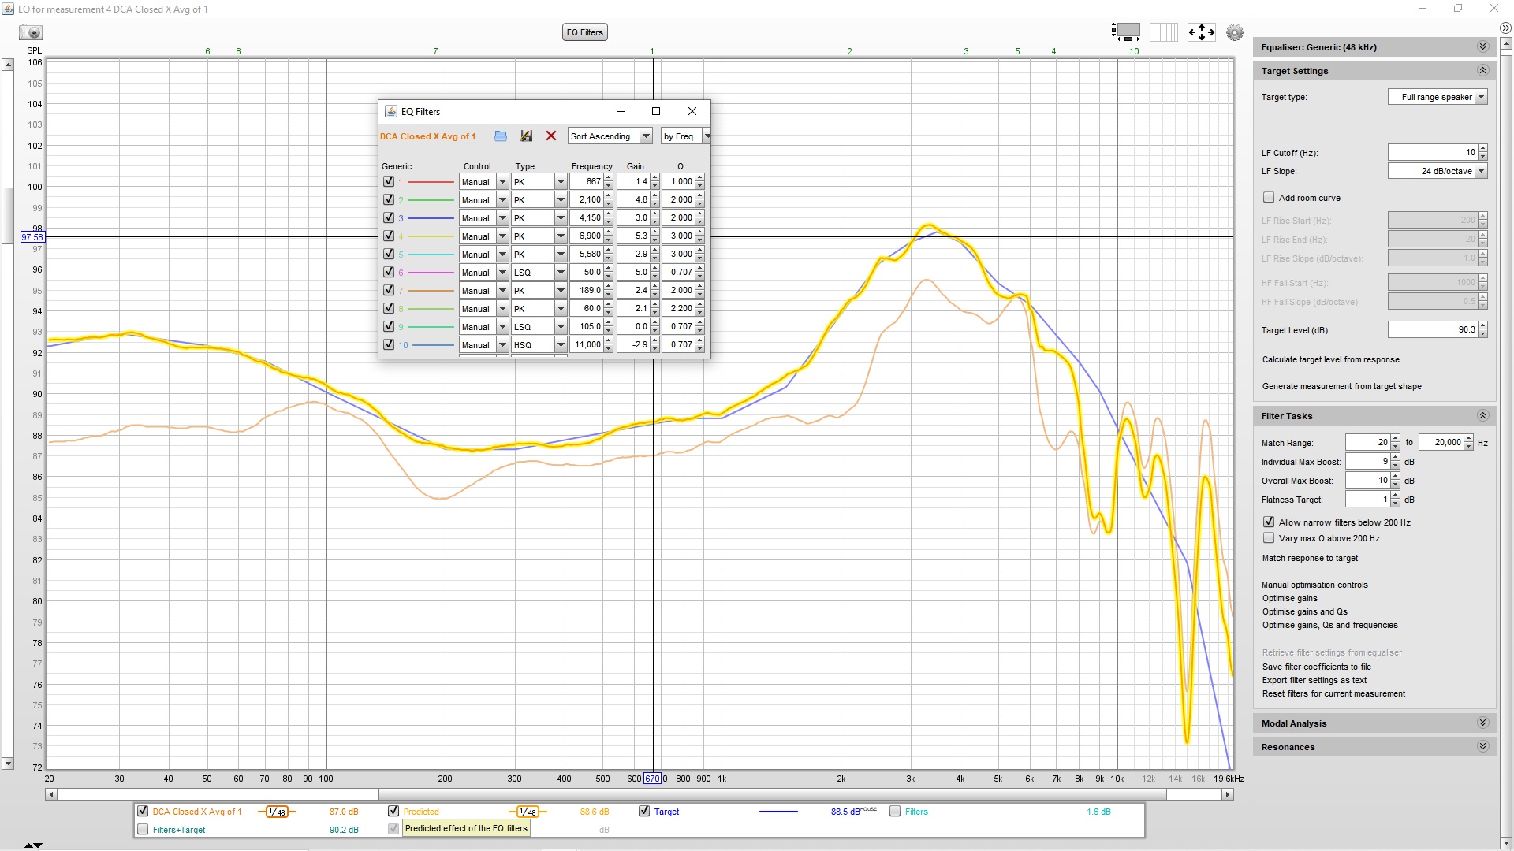The height and width of the screenshot is (851, 1514).
Task: Click Optimise gains and Qs
Action: point(1304,611)
